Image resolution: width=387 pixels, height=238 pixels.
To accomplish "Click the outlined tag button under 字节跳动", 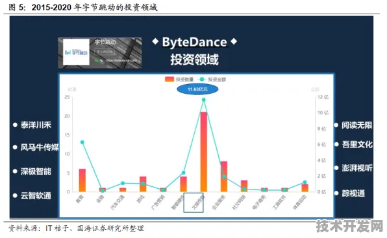I will (x=105, y=52).
